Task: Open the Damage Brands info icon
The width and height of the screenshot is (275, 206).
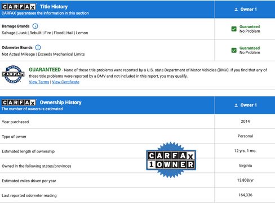Action: coord(35,26)
